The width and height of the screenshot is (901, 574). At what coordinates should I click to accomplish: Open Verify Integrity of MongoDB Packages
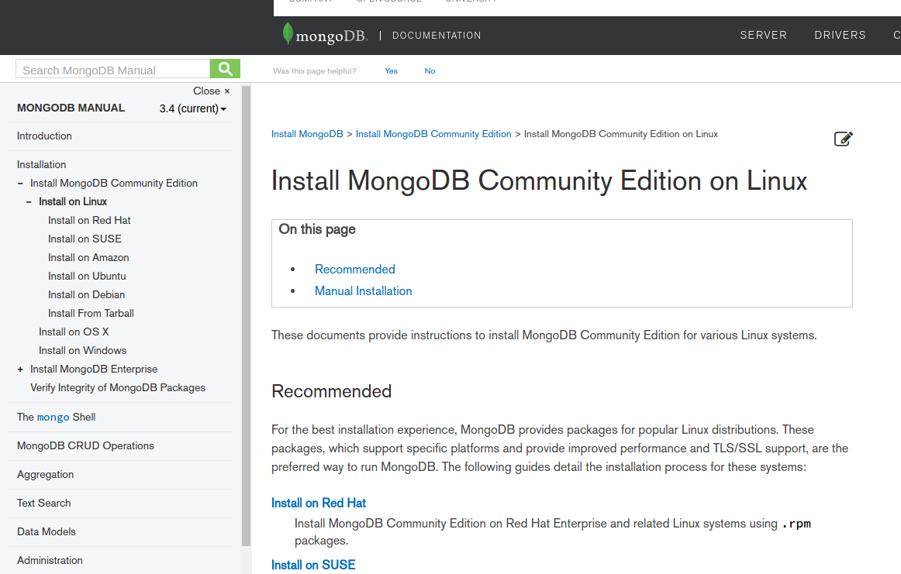tap(118, 387)
